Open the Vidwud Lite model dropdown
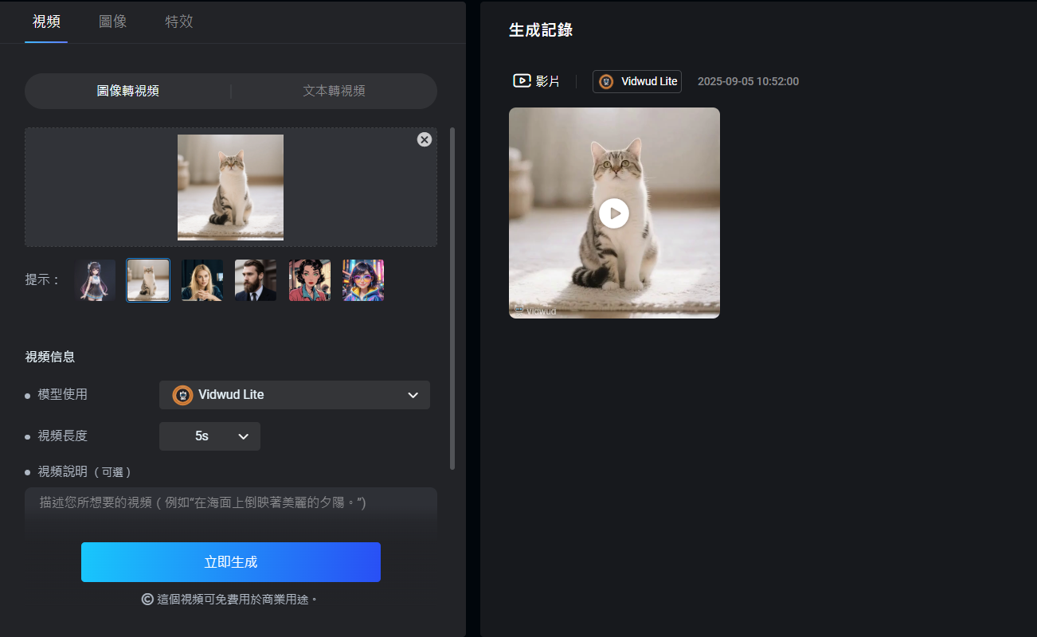Viewport: 1037px width, 637px height. pos(295,395)
